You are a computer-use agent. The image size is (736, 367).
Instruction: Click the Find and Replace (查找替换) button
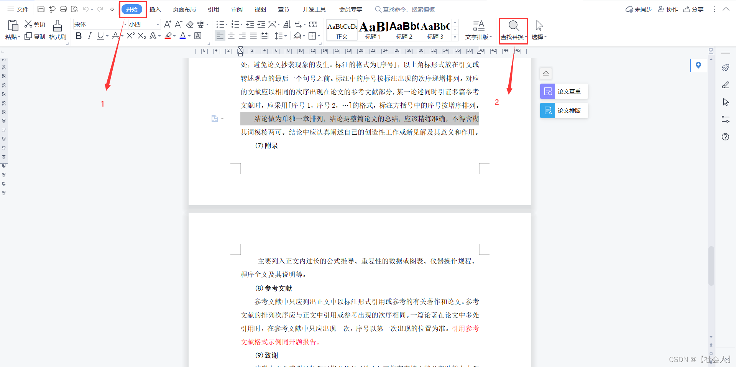pos(514,30)
